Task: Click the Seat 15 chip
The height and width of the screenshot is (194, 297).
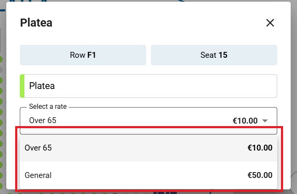Action: [214, 55]
